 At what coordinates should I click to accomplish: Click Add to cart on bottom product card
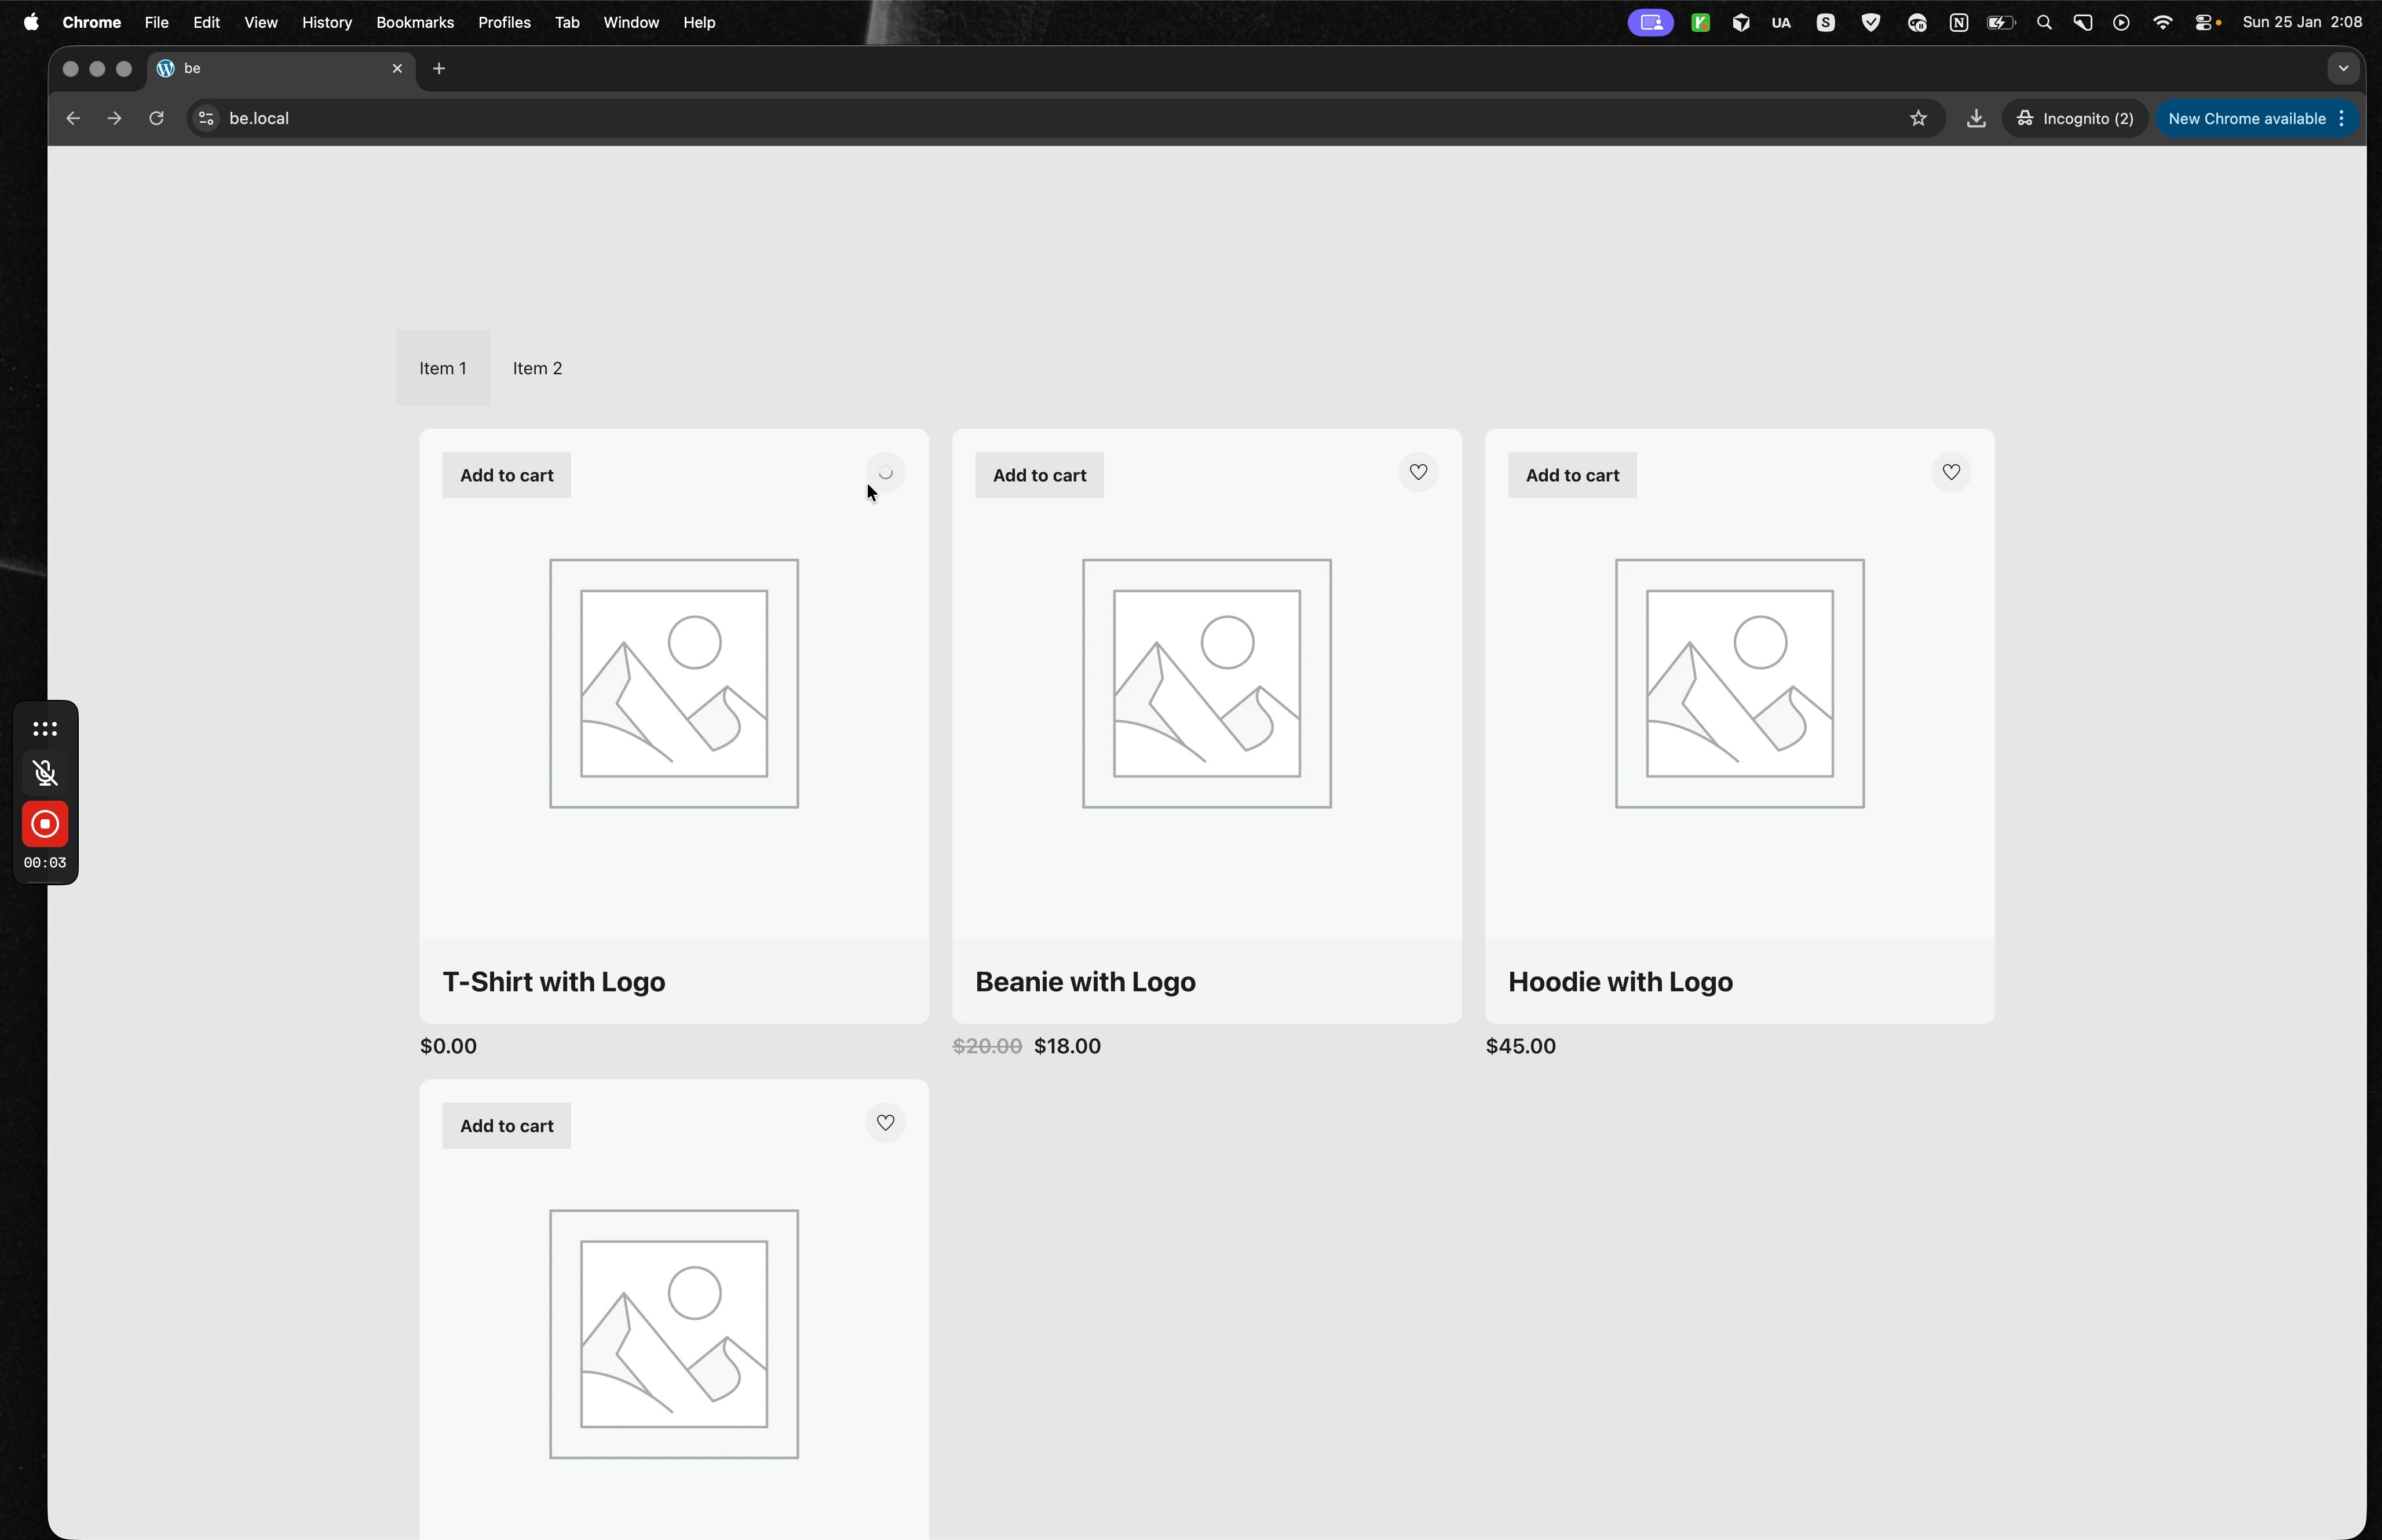pos(507,1126)
